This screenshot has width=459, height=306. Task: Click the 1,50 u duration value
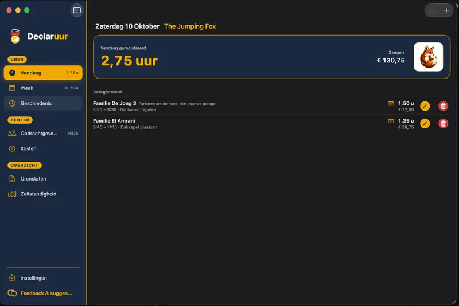pyautogui.click(x=406, y=103)
